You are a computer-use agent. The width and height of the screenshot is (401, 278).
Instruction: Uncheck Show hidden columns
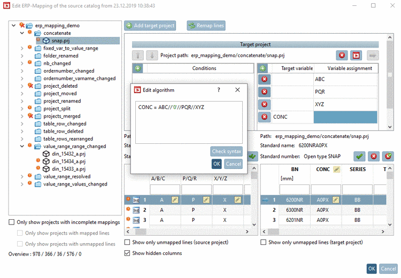[127, 253]
